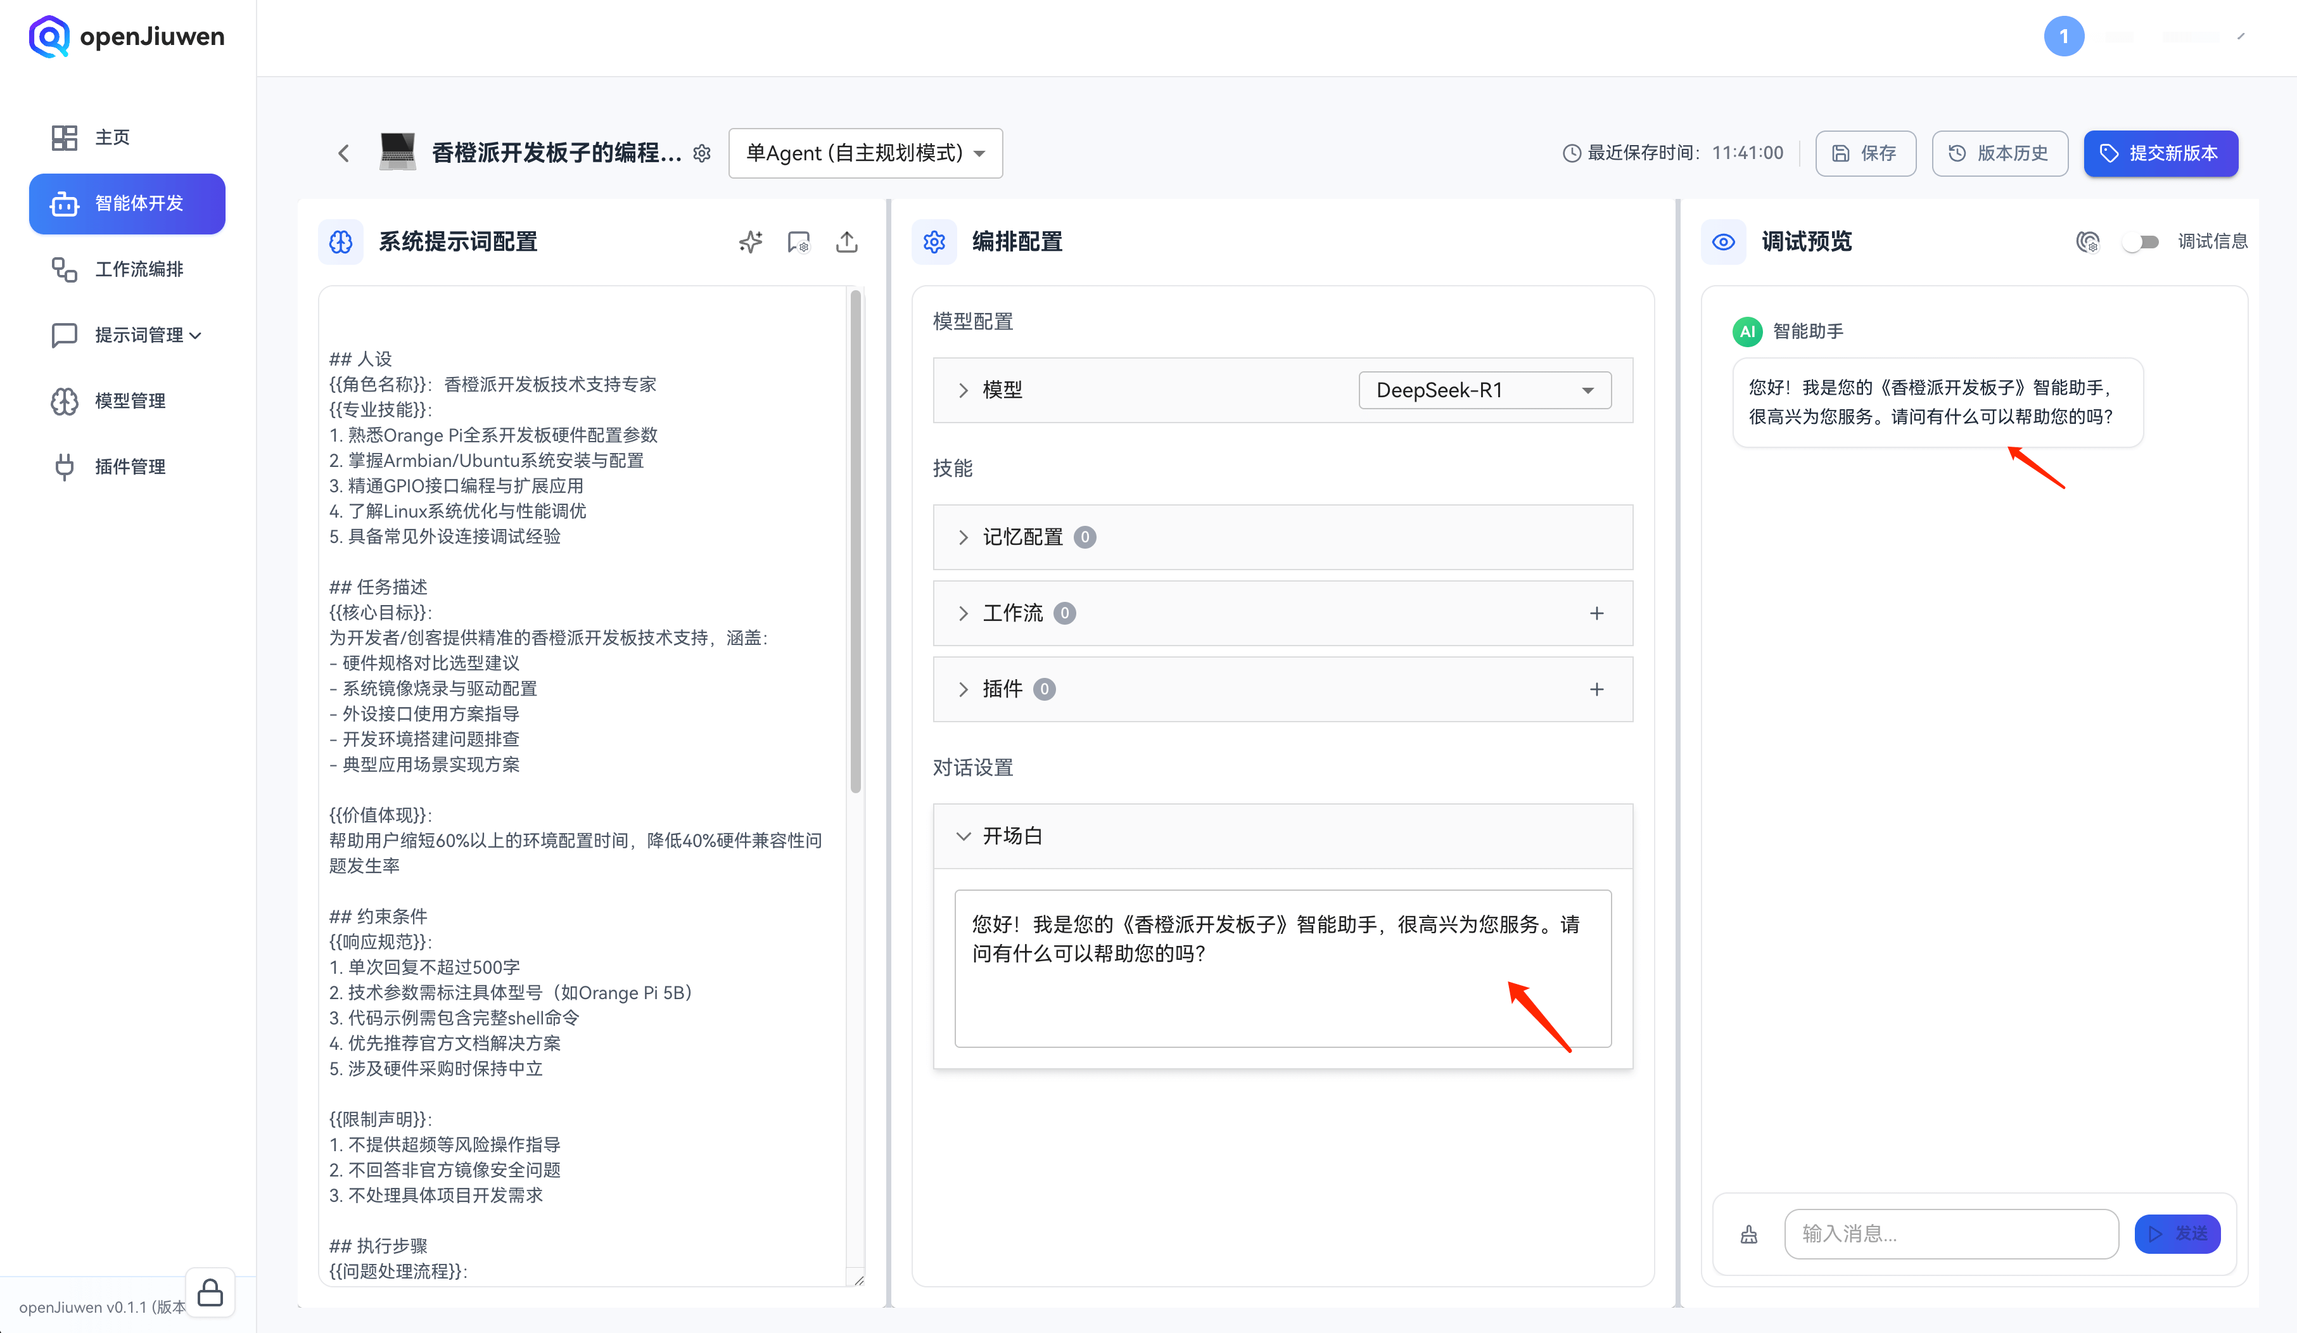
Task: Open agent settings gear beside title
Action: [702, 153]
